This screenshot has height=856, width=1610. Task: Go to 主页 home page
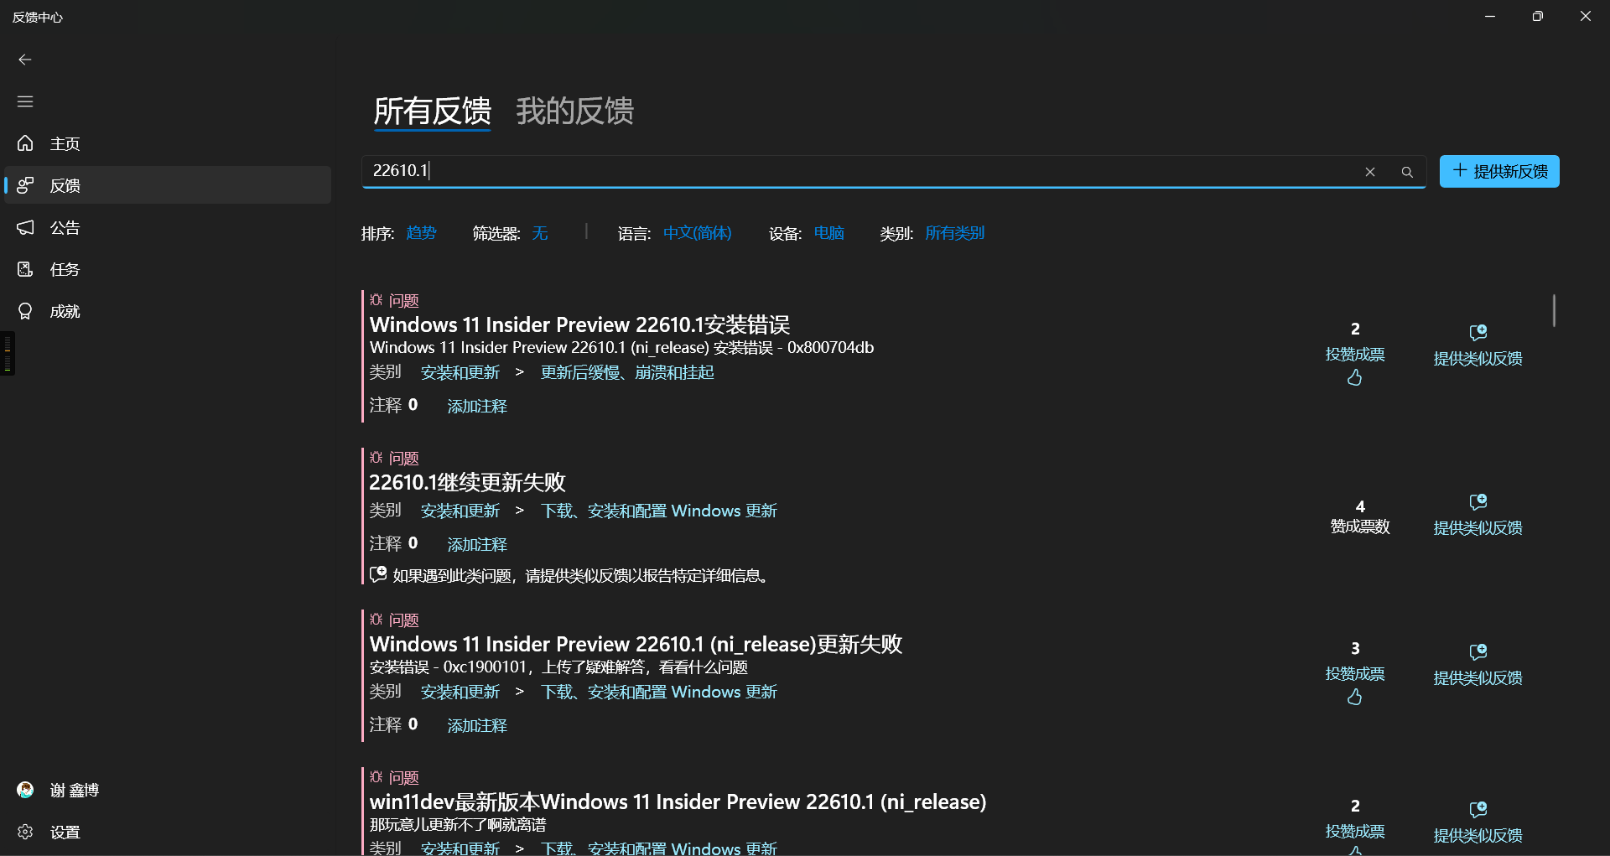point(168,143)
